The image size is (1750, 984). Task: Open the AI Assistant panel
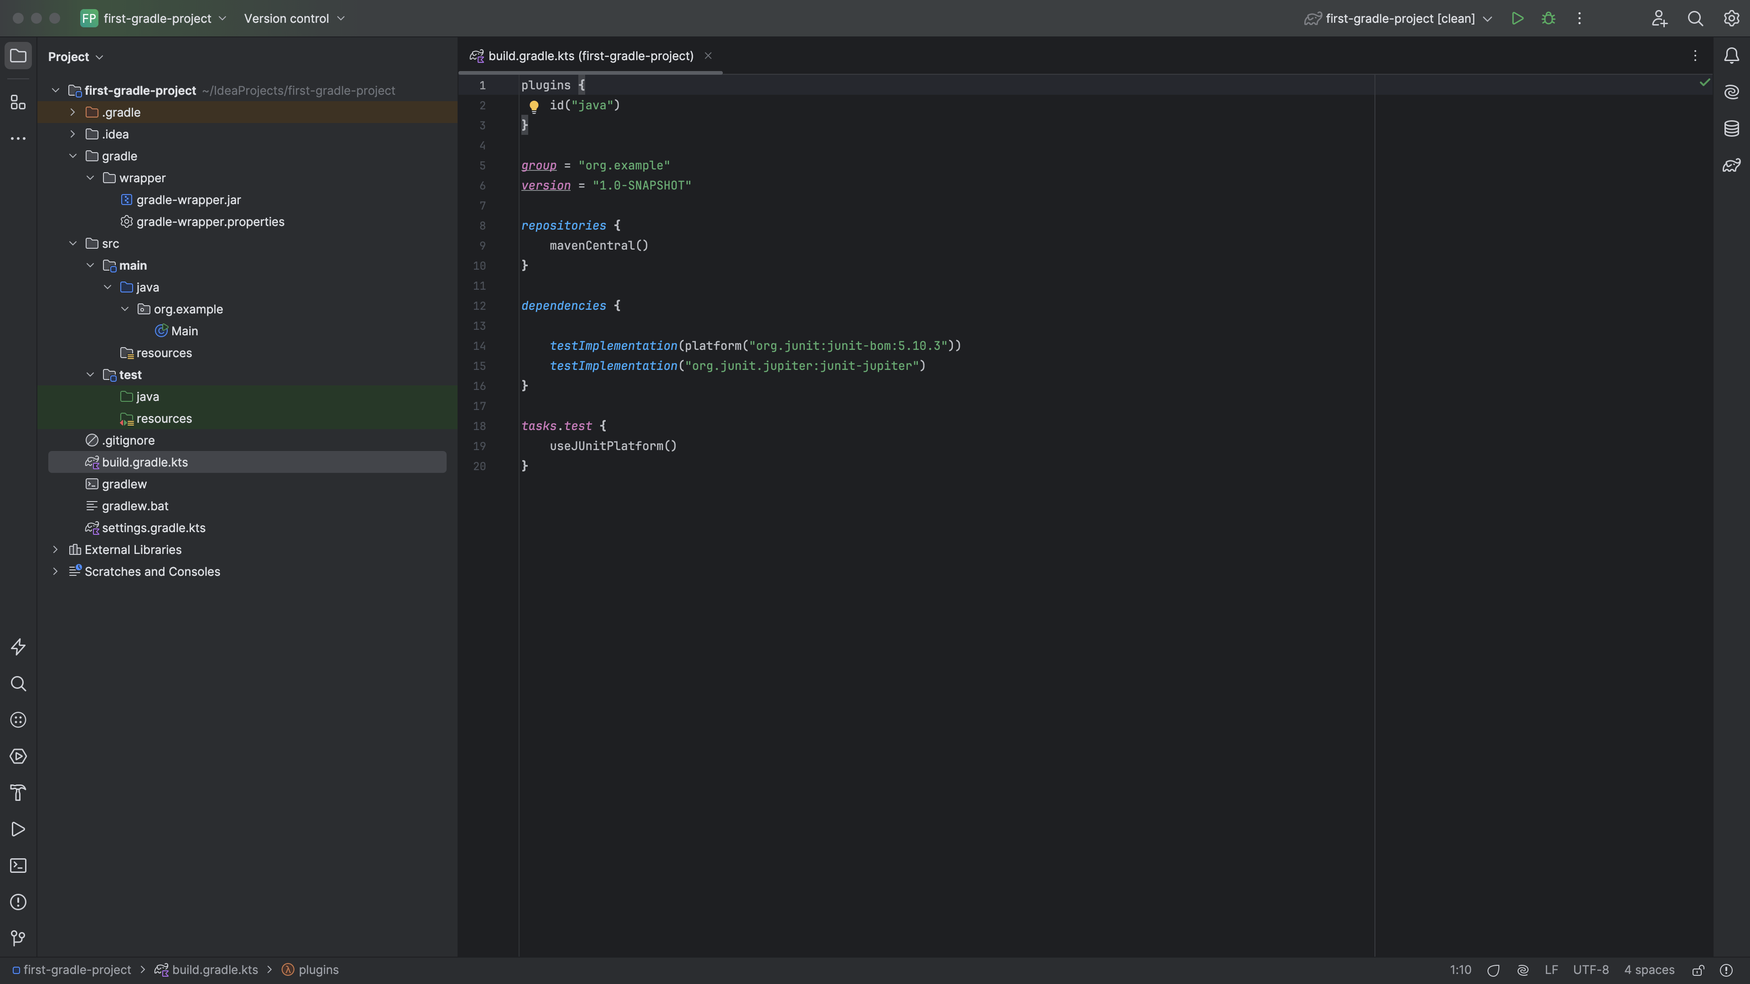point(1731,92)
